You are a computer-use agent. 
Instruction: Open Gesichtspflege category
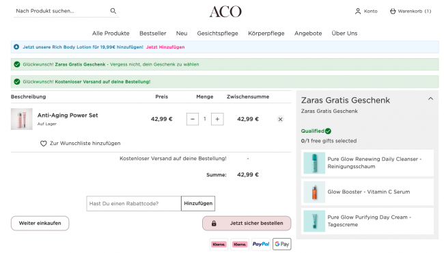(x=217, y=33)
